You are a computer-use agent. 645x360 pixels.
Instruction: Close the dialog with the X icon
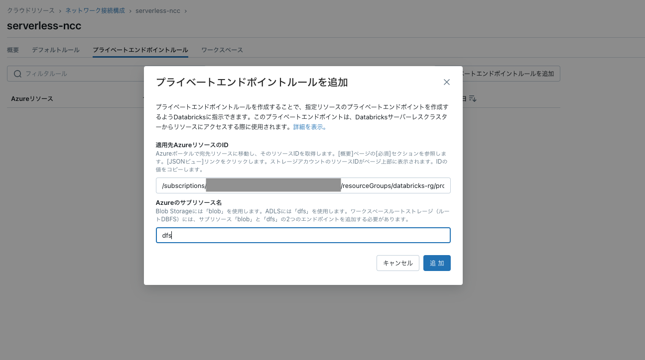pyautogui.click(x=447, y=82)
